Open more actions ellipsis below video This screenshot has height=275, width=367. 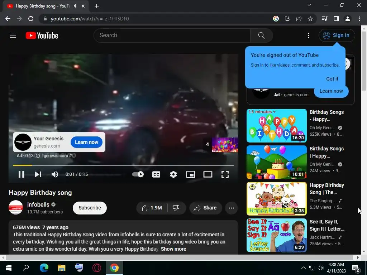(232, 208)
